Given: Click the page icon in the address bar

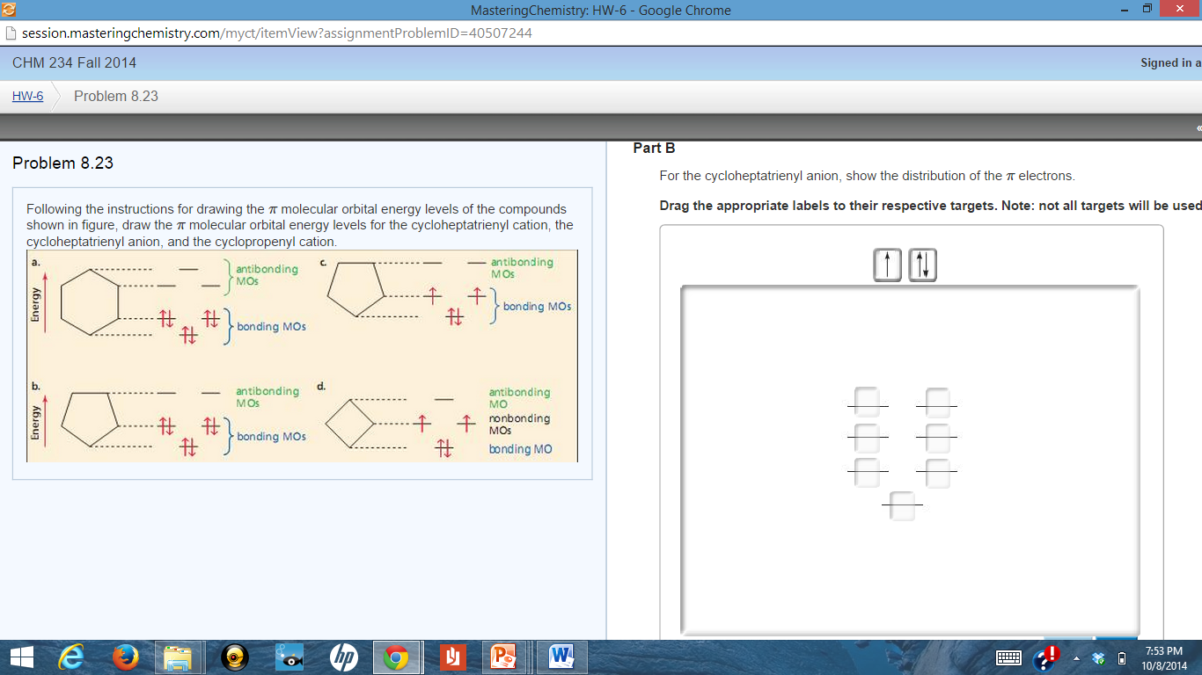Looking at the screenshot, I should click(11, 33).
